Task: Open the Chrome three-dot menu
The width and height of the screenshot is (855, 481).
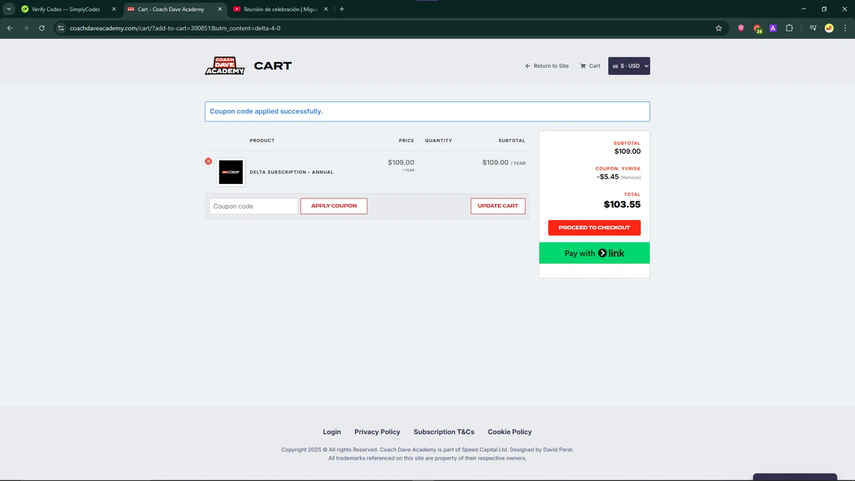Action: (x=845, y=28)
